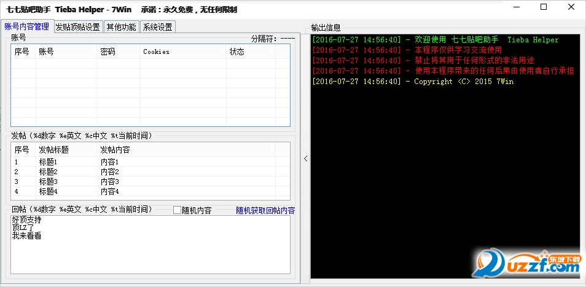Click the 好顶支持 reply line
Image resolution: width=586 pixels, height=287 pixels.
click(26, 220)
